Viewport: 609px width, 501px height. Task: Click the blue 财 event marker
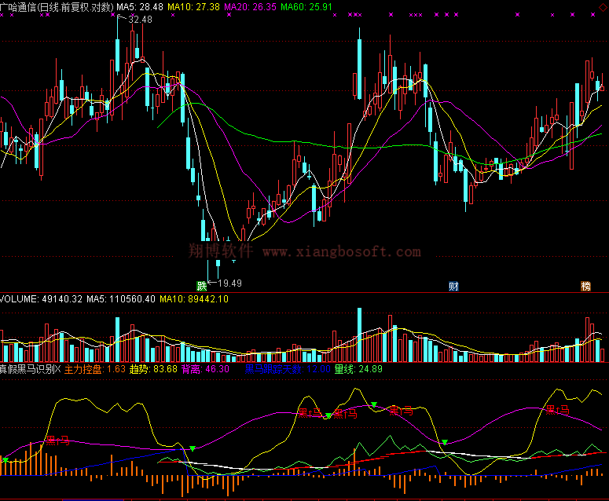point(453,285)
